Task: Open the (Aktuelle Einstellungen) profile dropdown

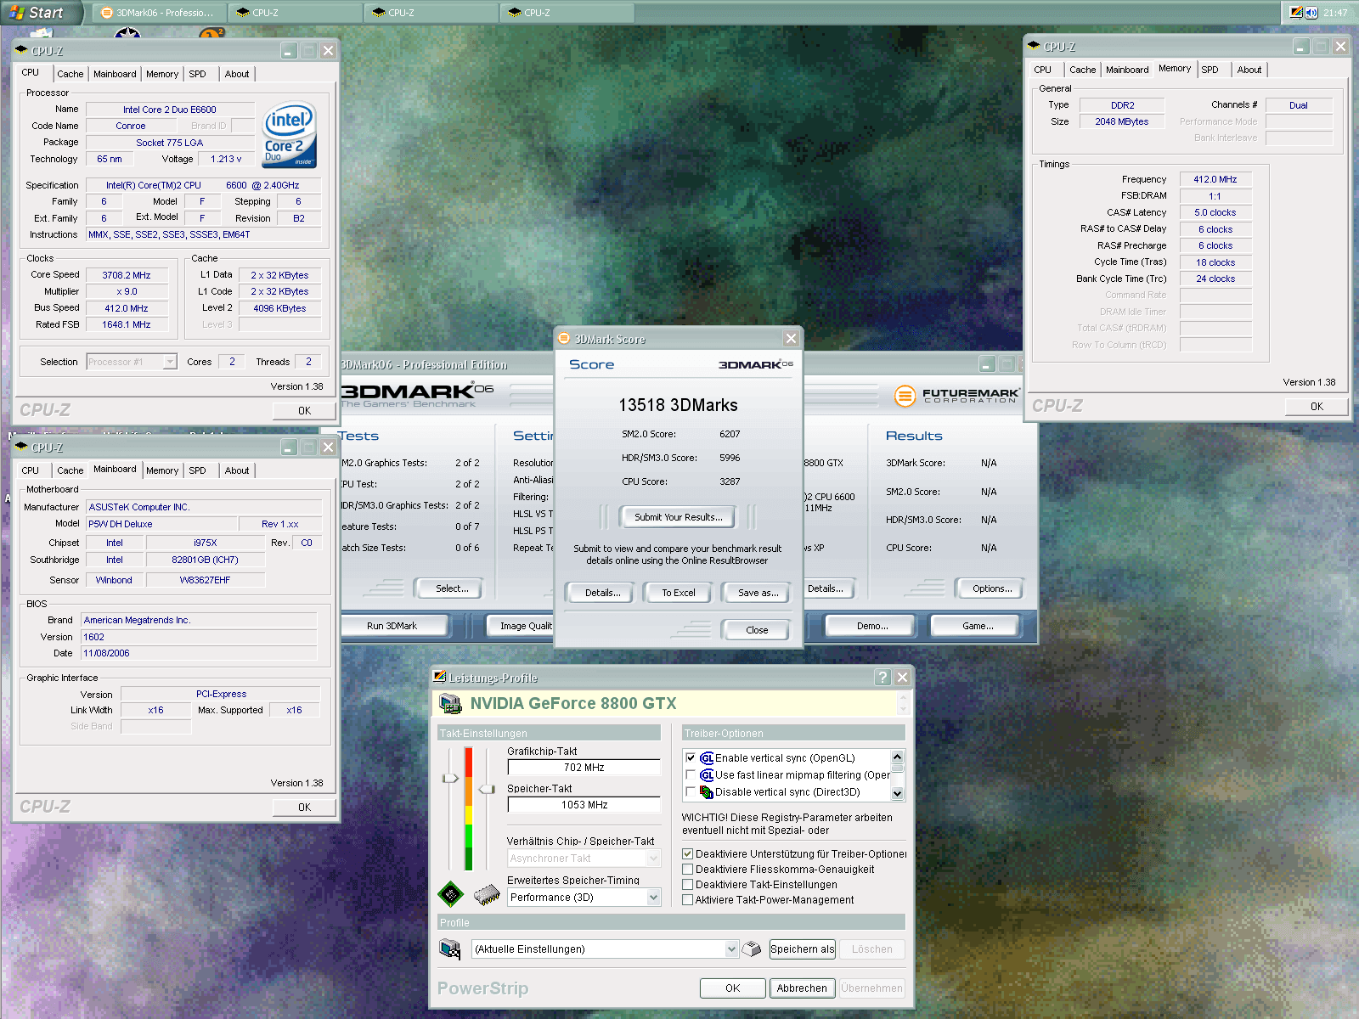Action: pyautogui.click(x=732, y=949)
